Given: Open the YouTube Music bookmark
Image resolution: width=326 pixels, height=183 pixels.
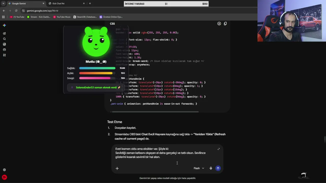Looking at the screenshot, I should click(x=62, y=17).
